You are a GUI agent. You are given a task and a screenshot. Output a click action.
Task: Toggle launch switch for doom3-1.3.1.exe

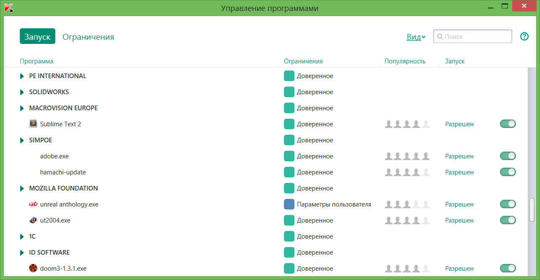point(508,268)
